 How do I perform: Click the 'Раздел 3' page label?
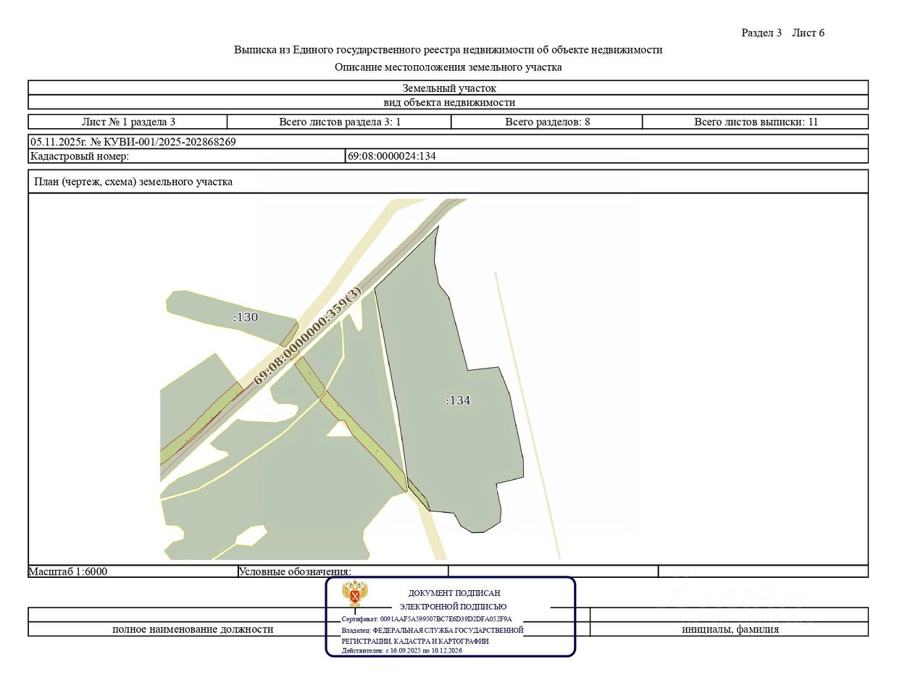(x=762, y=33)
